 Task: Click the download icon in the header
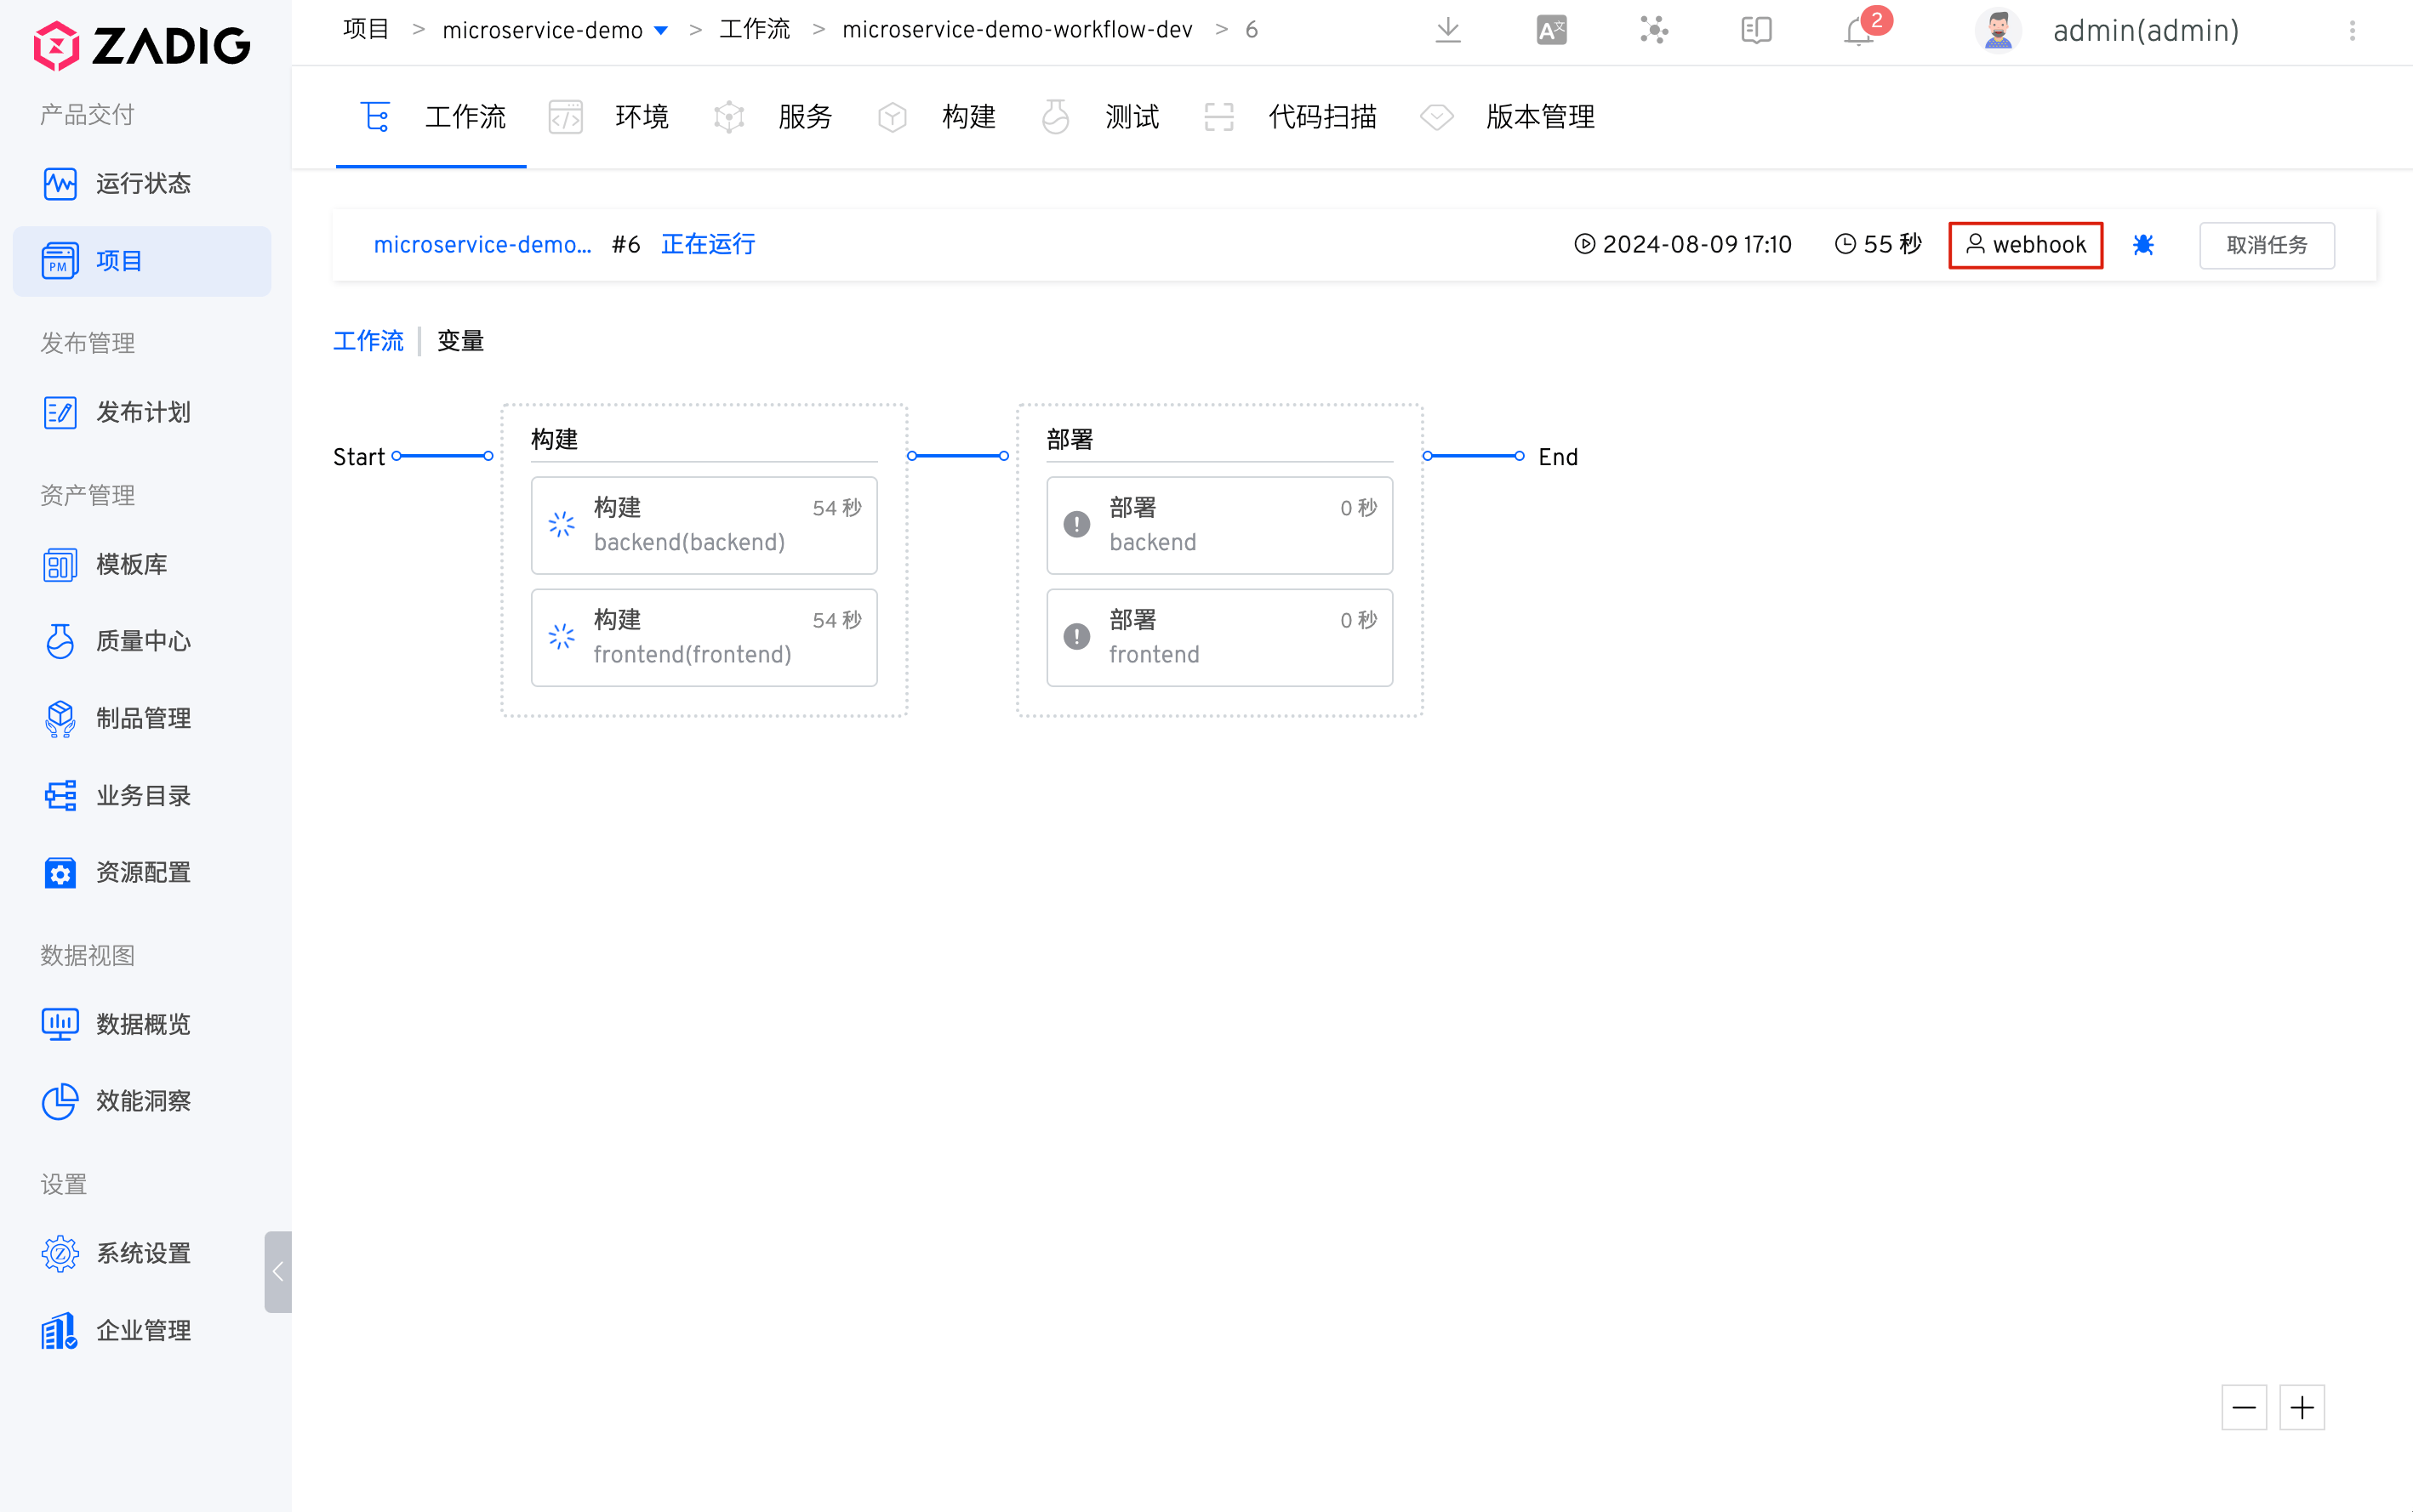(1447, 30)
